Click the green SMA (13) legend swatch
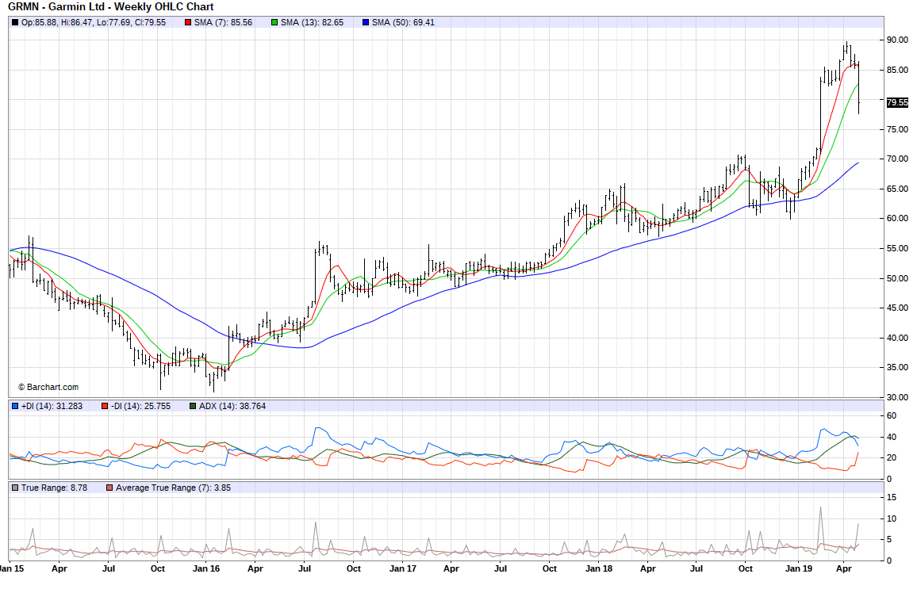917x593 pixels. [x=274, y=23]
